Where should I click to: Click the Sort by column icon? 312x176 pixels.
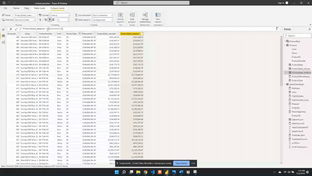click(120, 17)
